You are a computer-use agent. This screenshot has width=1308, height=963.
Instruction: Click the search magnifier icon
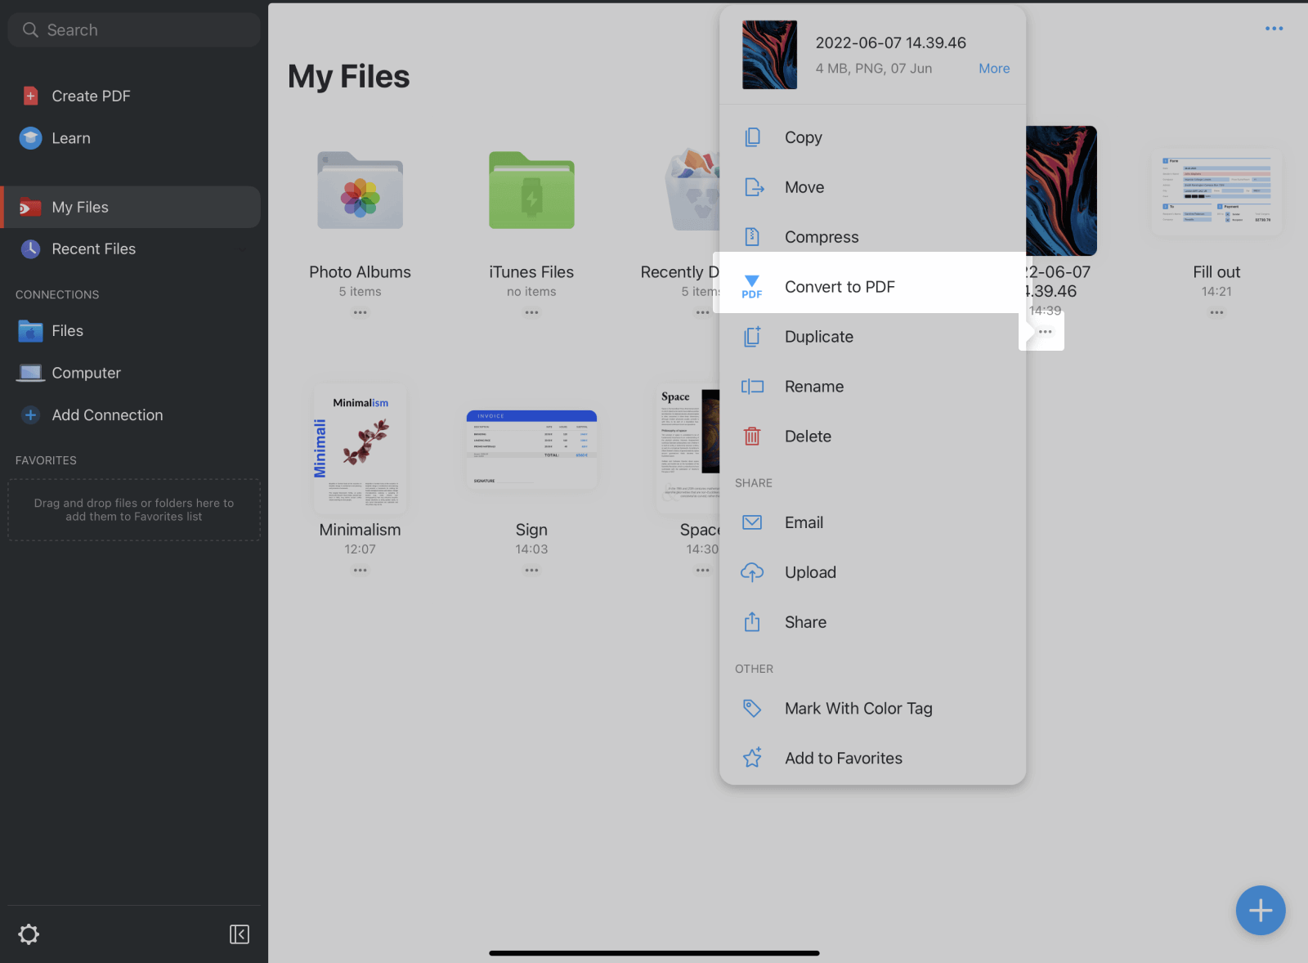[x=30, y=30]
